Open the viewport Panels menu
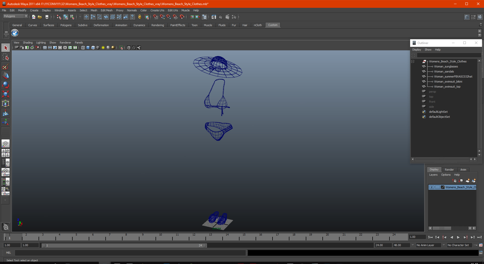This screenshot has height=264, width=484. (79, 43)
